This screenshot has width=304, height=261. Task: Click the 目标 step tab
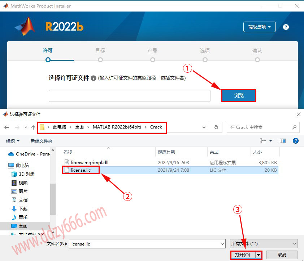click(x=100, y=51)
